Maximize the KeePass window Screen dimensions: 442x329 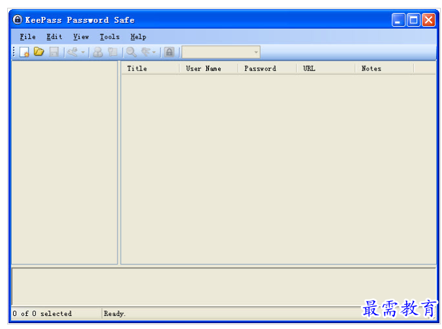413,20
